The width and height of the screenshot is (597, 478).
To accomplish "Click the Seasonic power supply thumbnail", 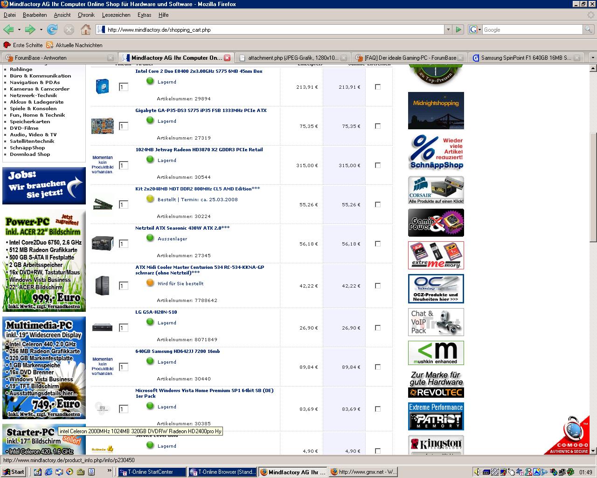I will pos(102,244).
